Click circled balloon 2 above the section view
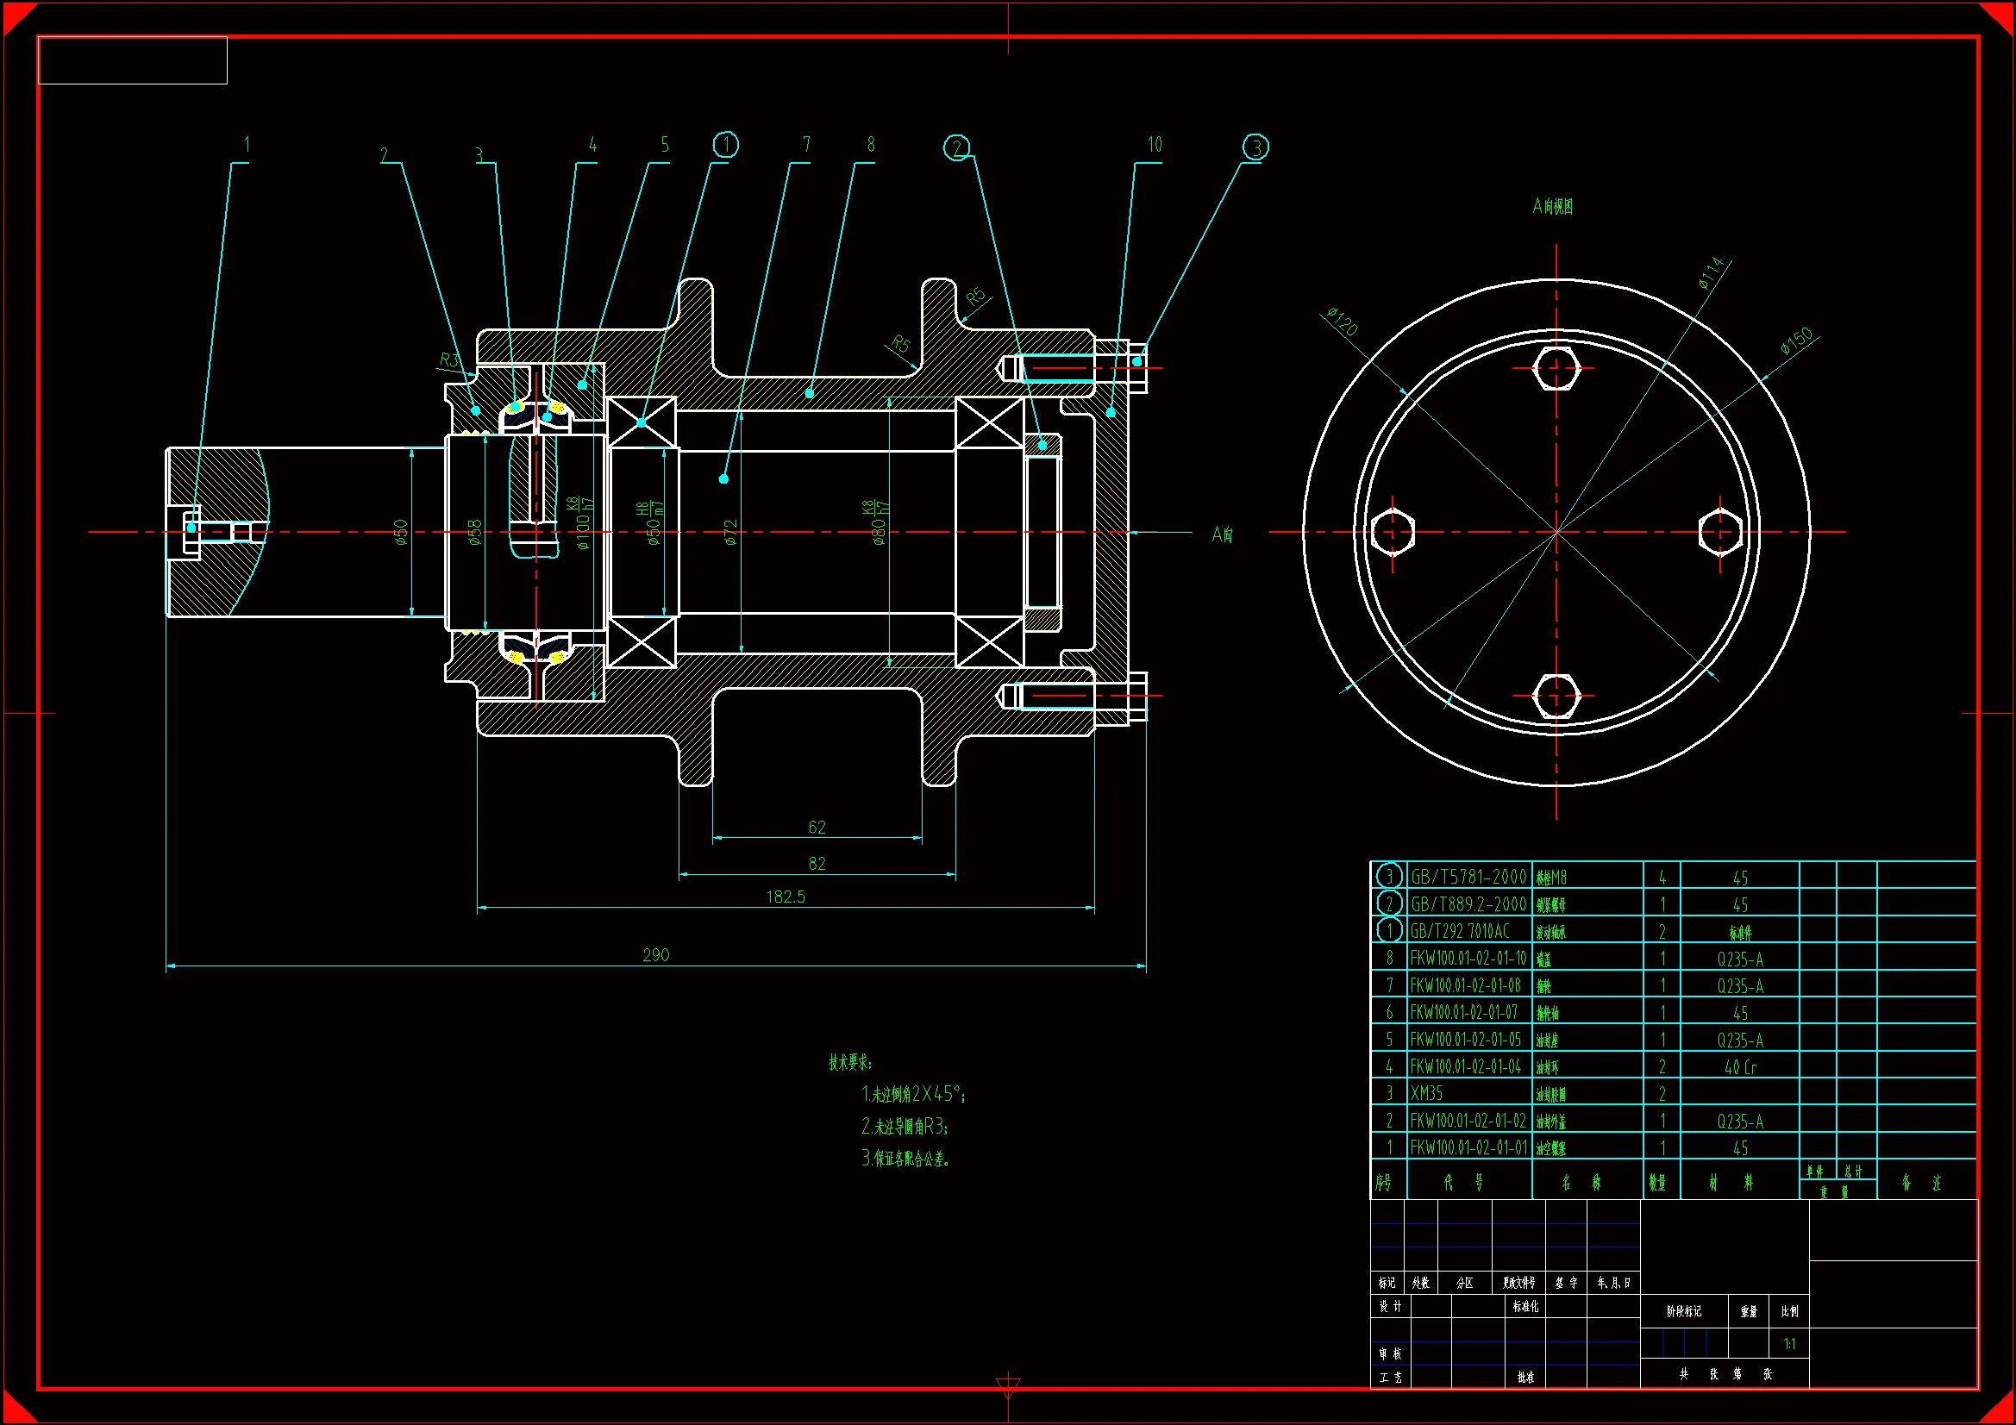The image size is (2016, 1425). coord(956,147)
